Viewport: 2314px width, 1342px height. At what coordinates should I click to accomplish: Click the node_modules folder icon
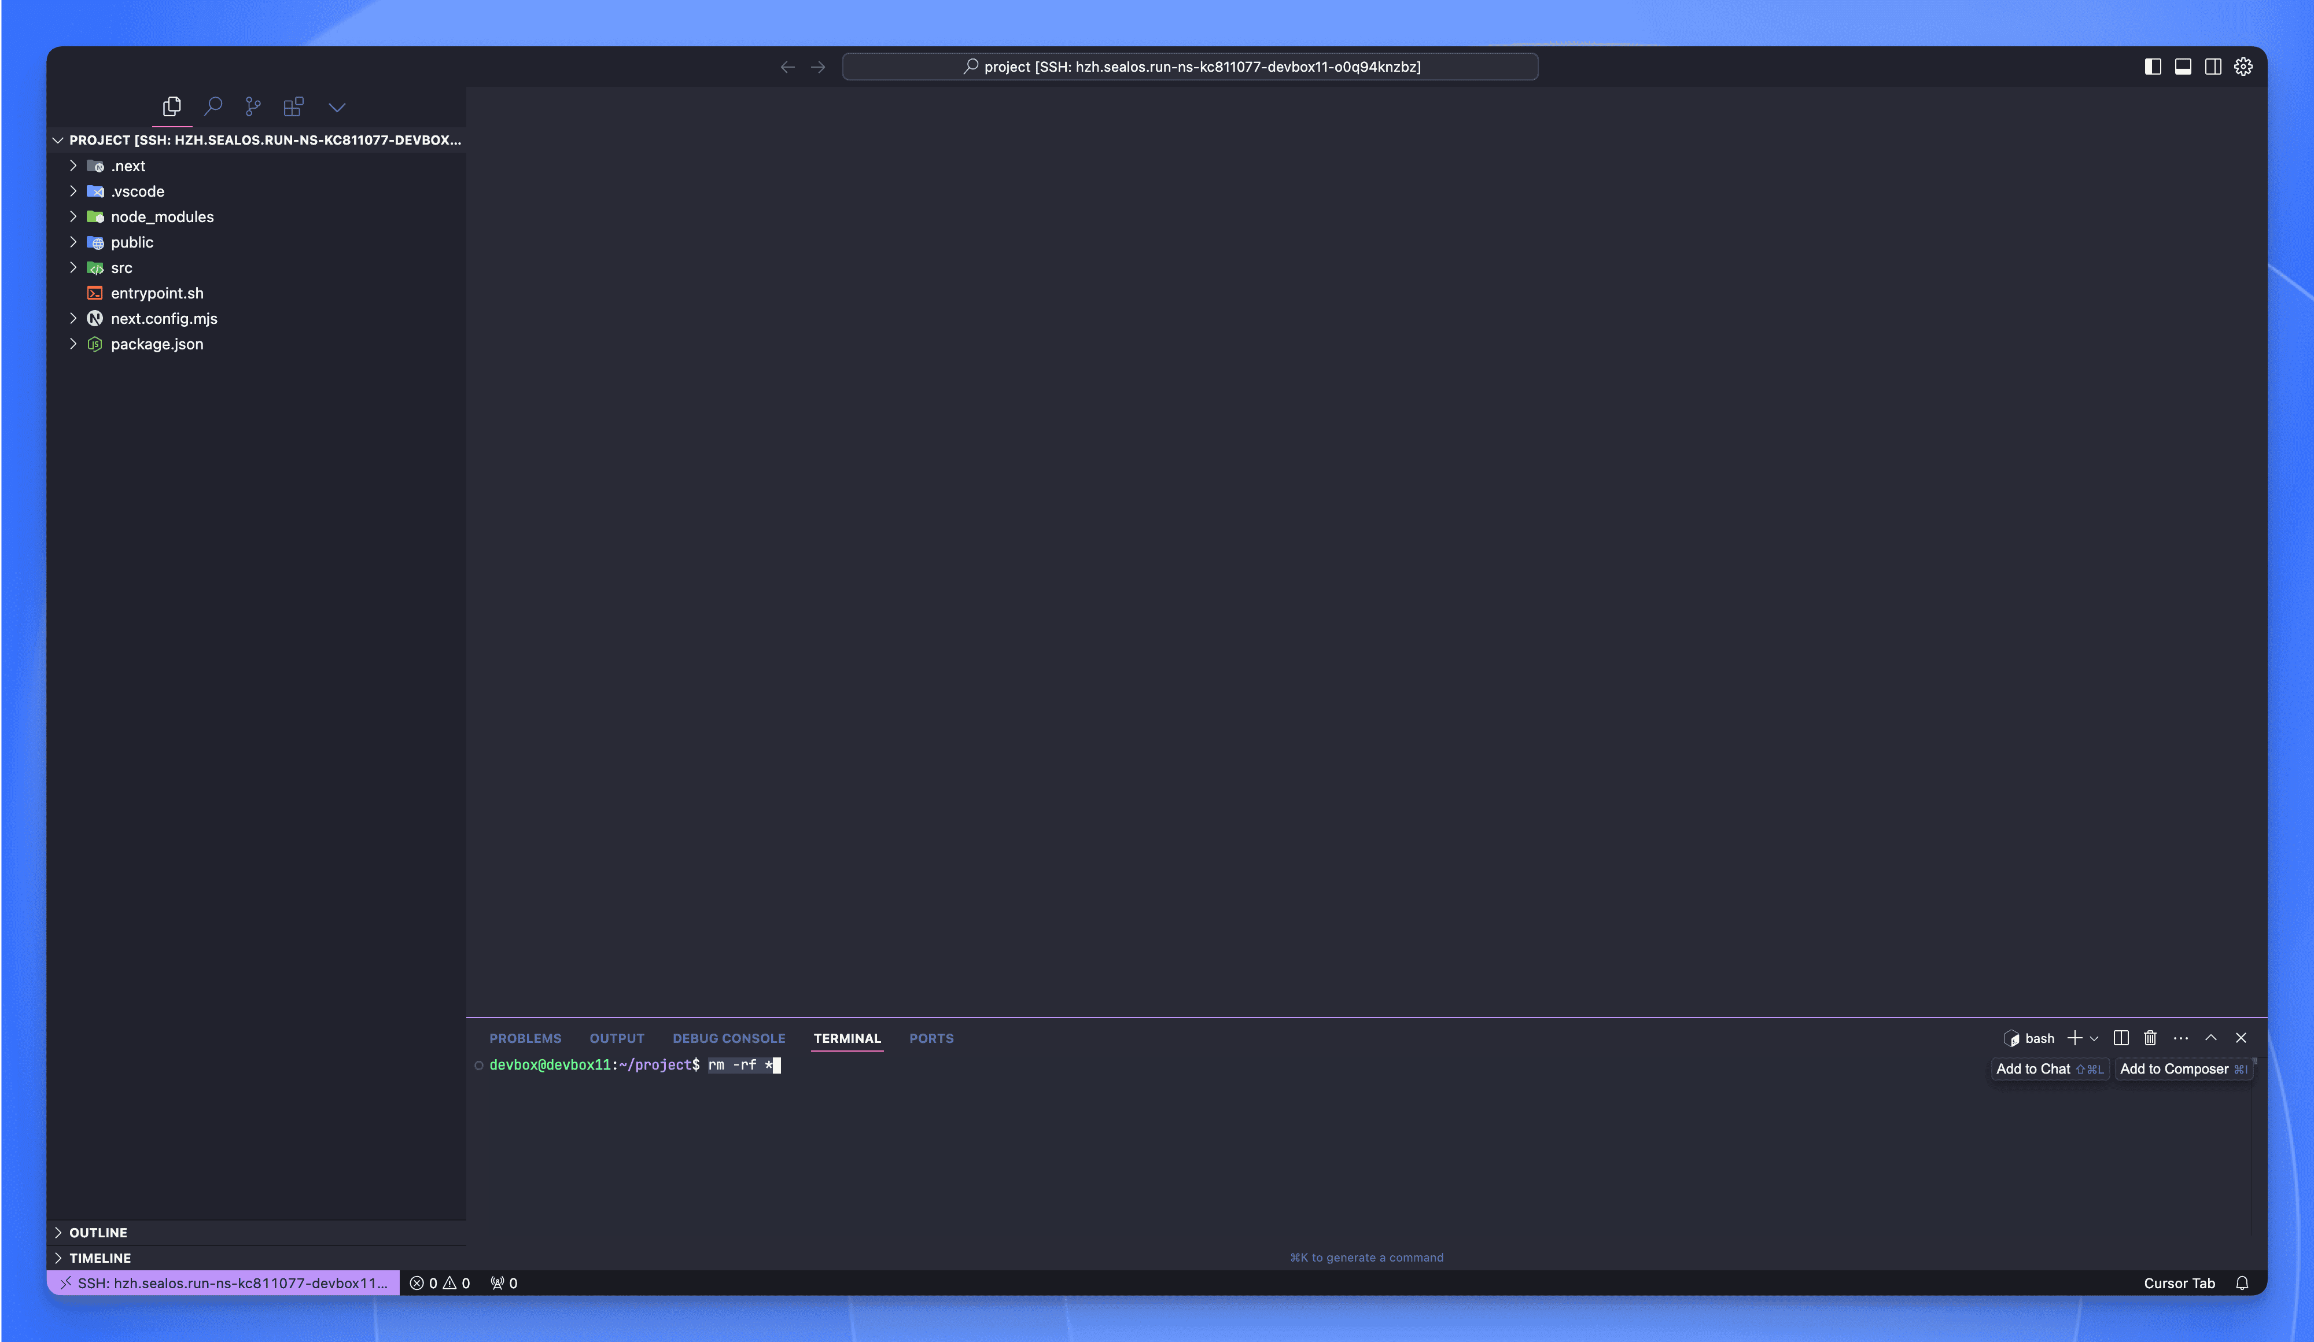pos(95,217)
